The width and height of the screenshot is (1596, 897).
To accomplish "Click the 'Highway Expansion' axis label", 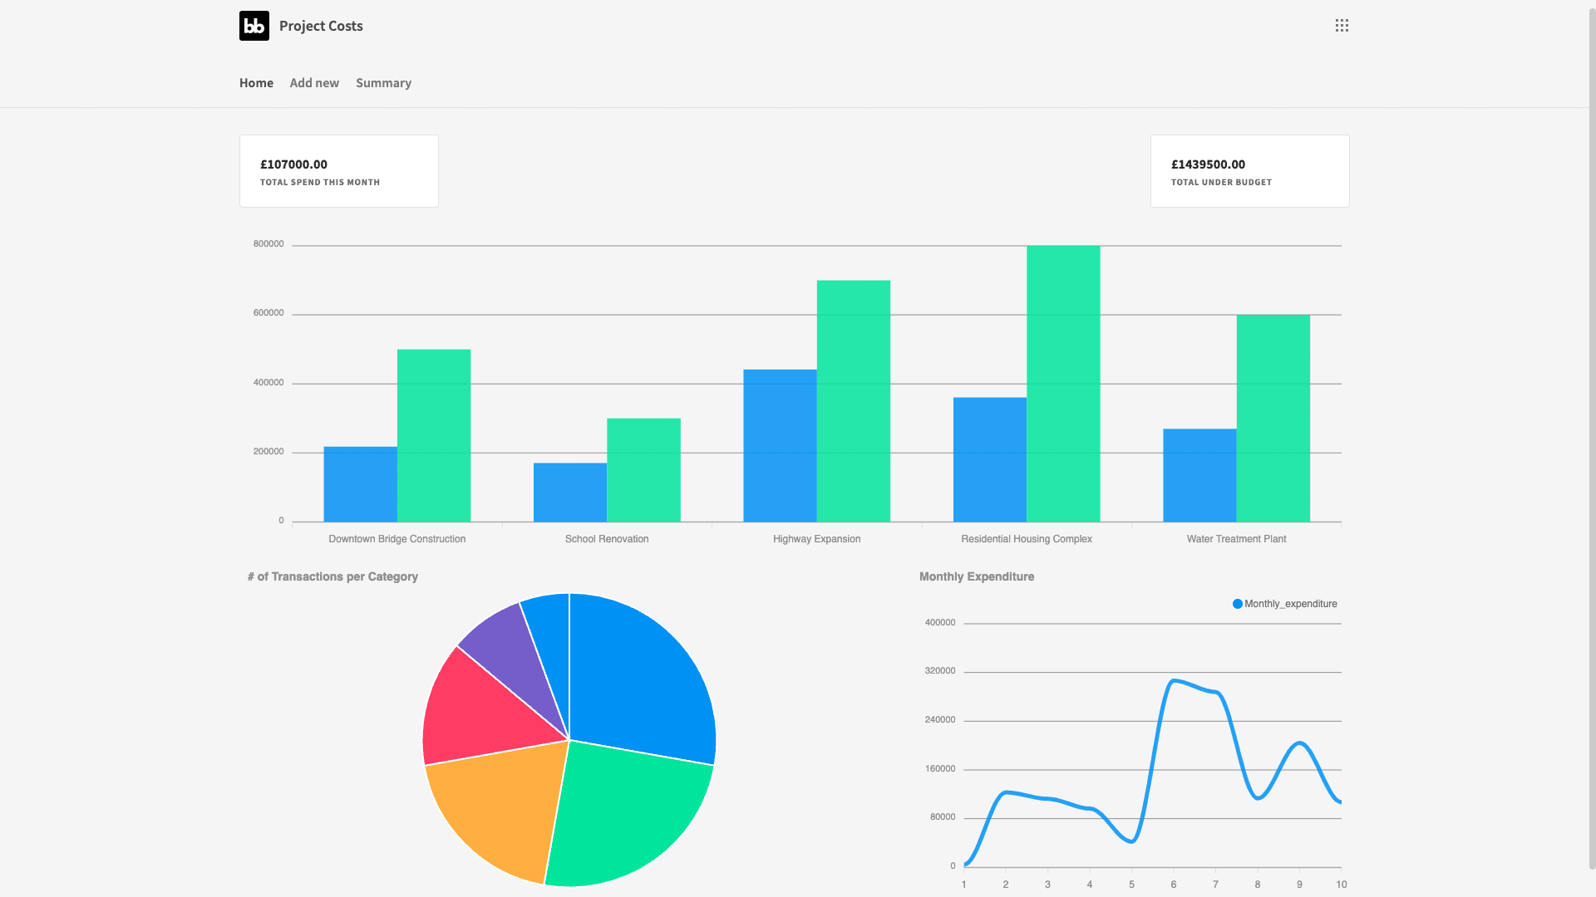I will coord(816,539).
